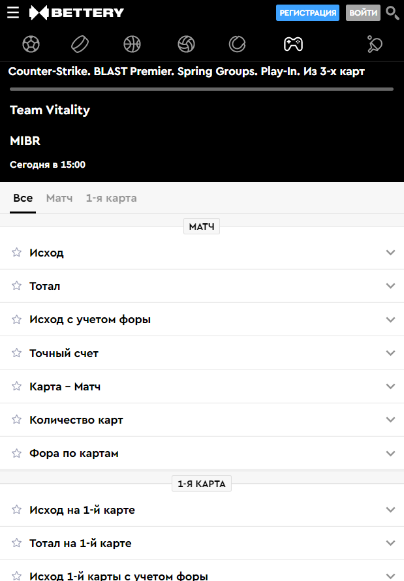Click the Bettery logo

tap(77, 12)
